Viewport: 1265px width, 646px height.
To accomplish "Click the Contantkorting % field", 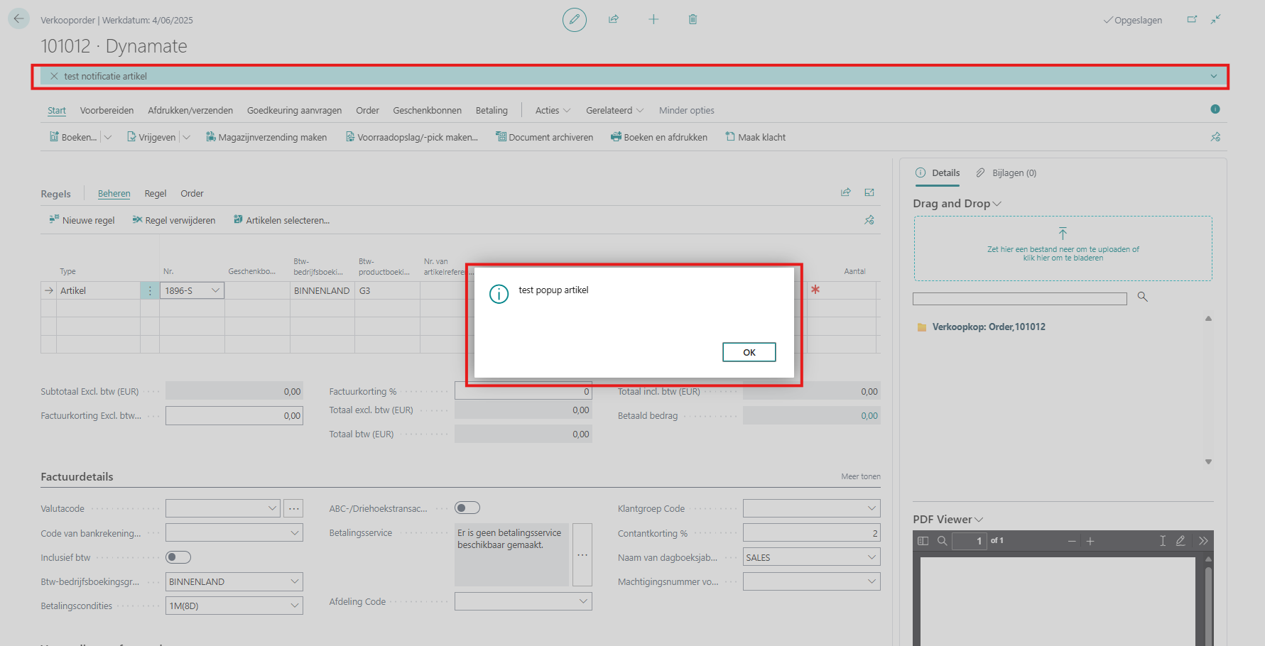I will (812, 533).
